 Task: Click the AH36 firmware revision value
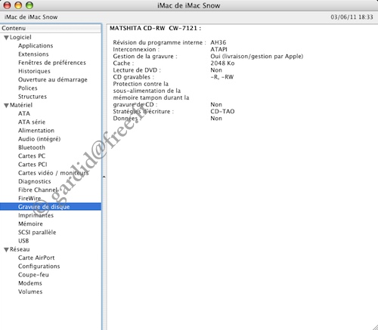218,42
